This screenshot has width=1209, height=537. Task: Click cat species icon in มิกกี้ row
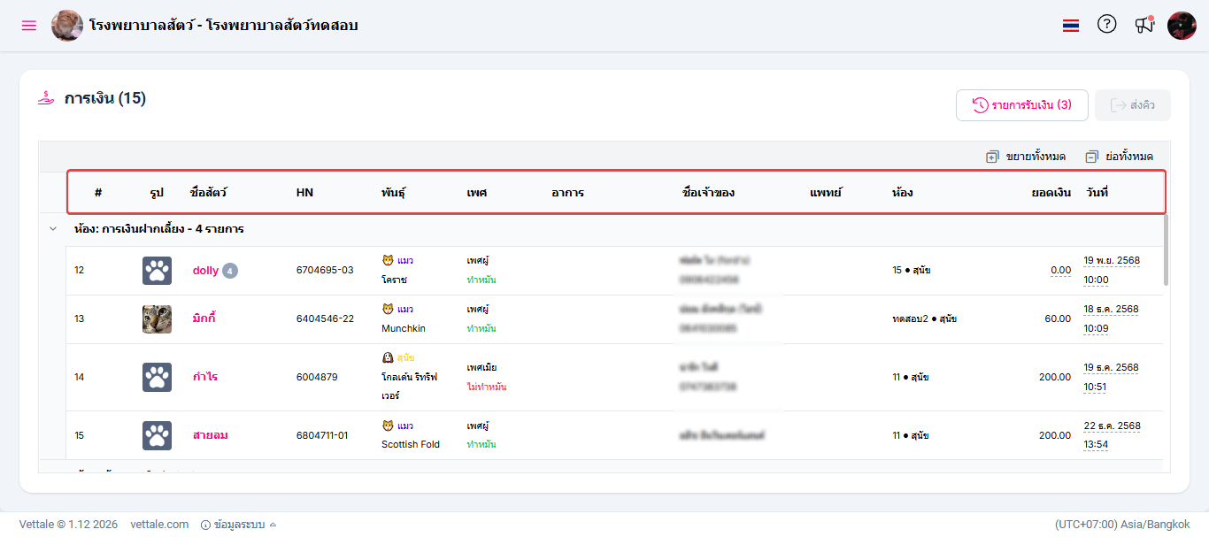pyautogui.click(x=388, y=309)
